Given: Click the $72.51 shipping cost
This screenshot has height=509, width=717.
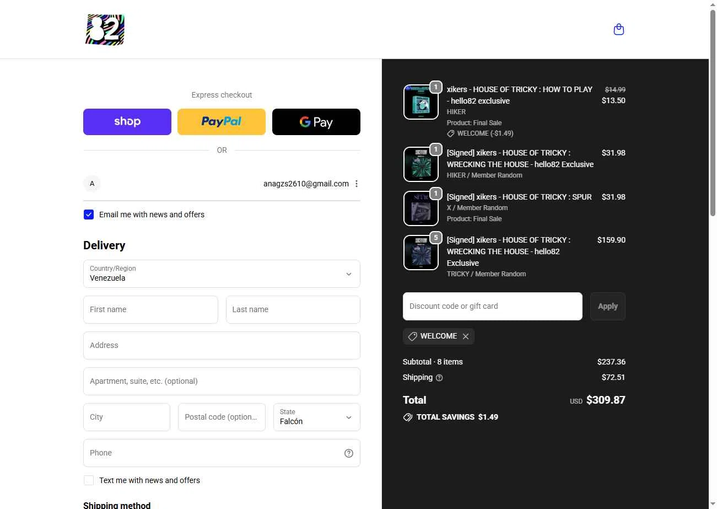Looking at the screenshot, I should [x=613, y=378].
